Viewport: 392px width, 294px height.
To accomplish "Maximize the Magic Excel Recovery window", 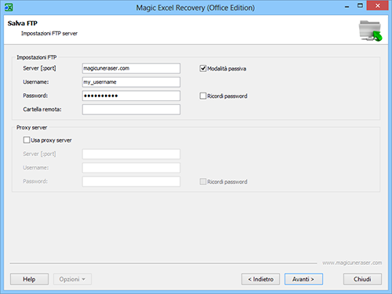I will (x=360, y=5).
